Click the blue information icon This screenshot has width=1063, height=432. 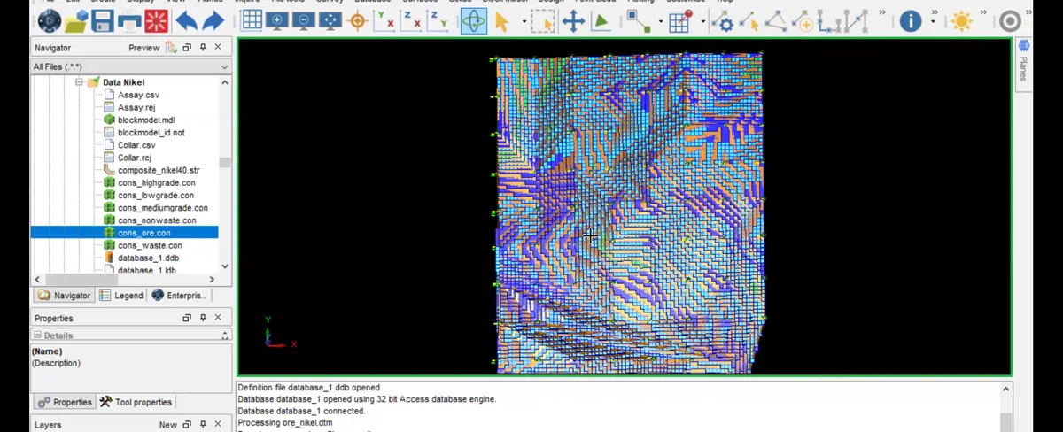[x=910, y=20]
